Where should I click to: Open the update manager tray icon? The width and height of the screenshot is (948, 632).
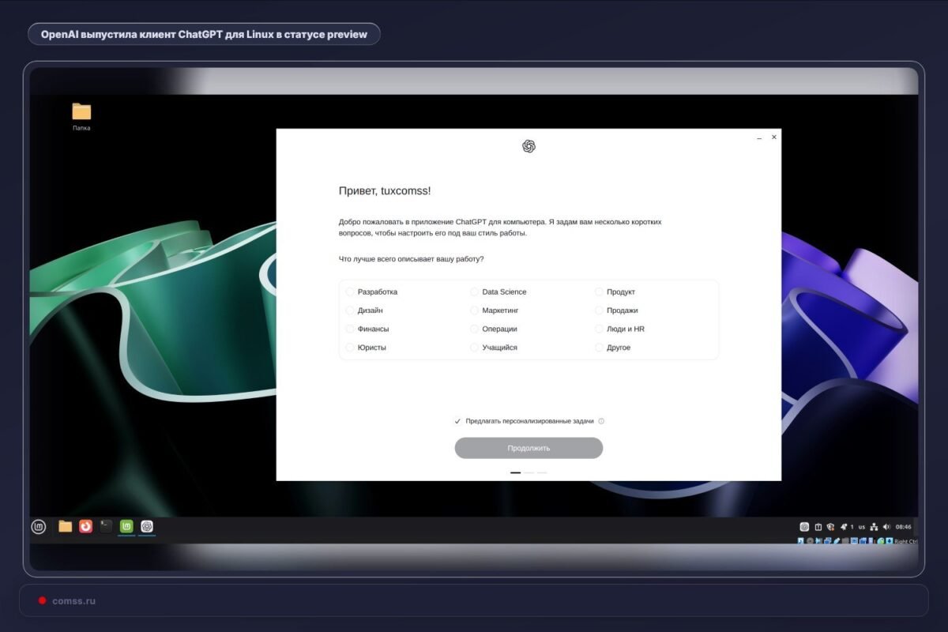click(818, 527)
